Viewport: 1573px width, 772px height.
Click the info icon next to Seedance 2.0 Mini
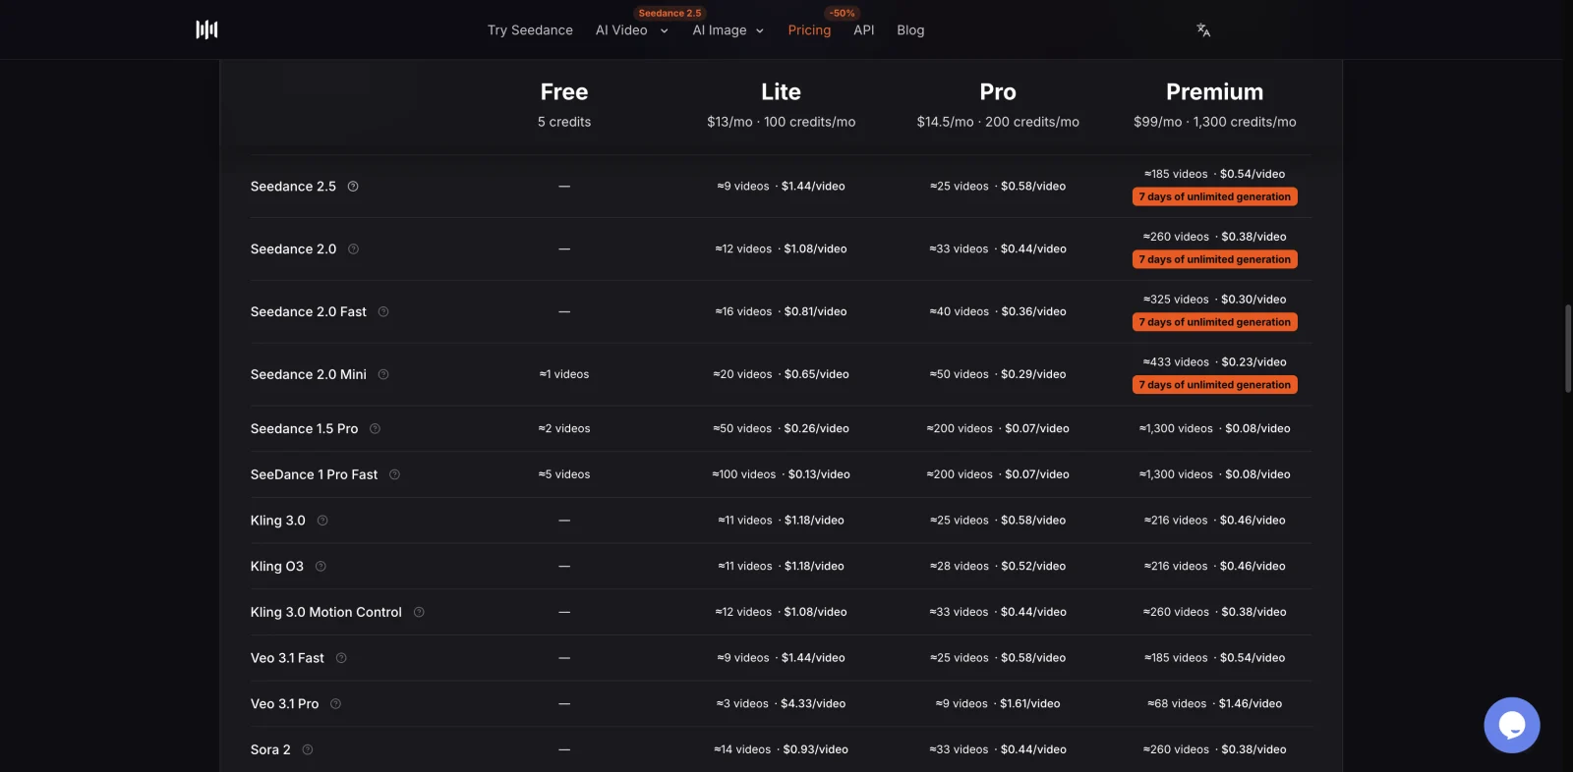tap(383, 374)
